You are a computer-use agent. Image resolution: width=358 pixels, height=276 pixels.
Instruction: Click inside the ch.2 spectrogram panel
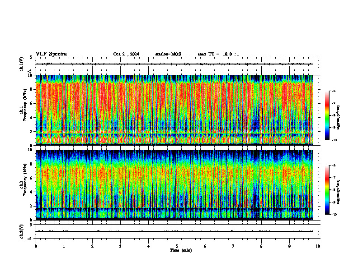click(174, 185)
